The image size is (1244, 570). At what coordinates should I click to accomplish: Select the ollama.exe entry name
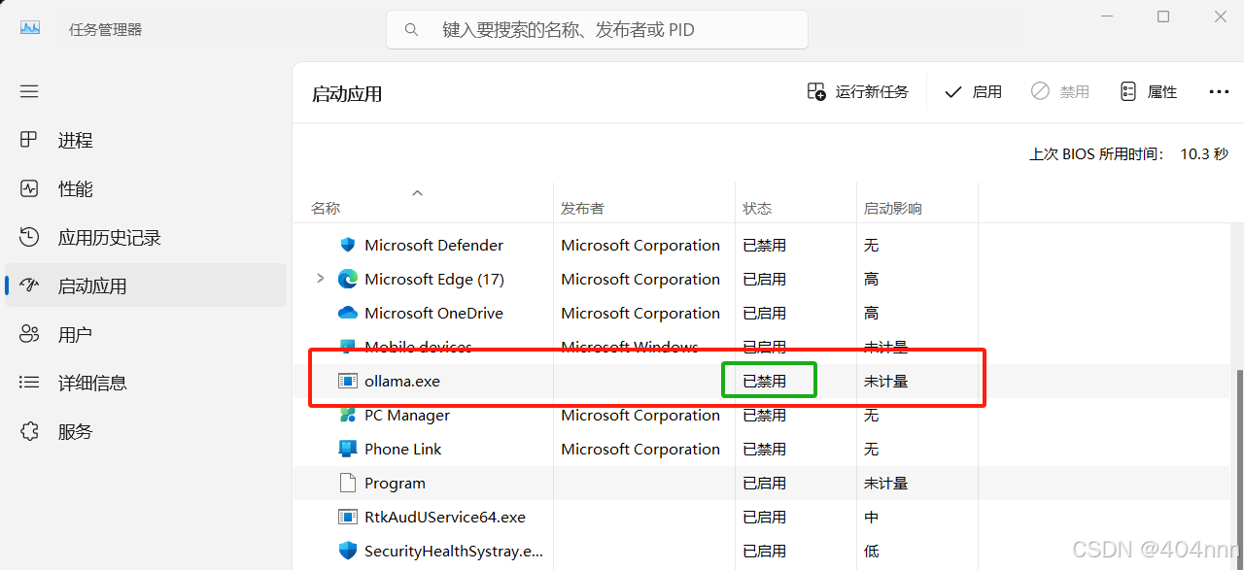[402, 381]
